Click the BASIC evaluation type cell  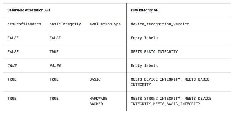coord(95,79)
